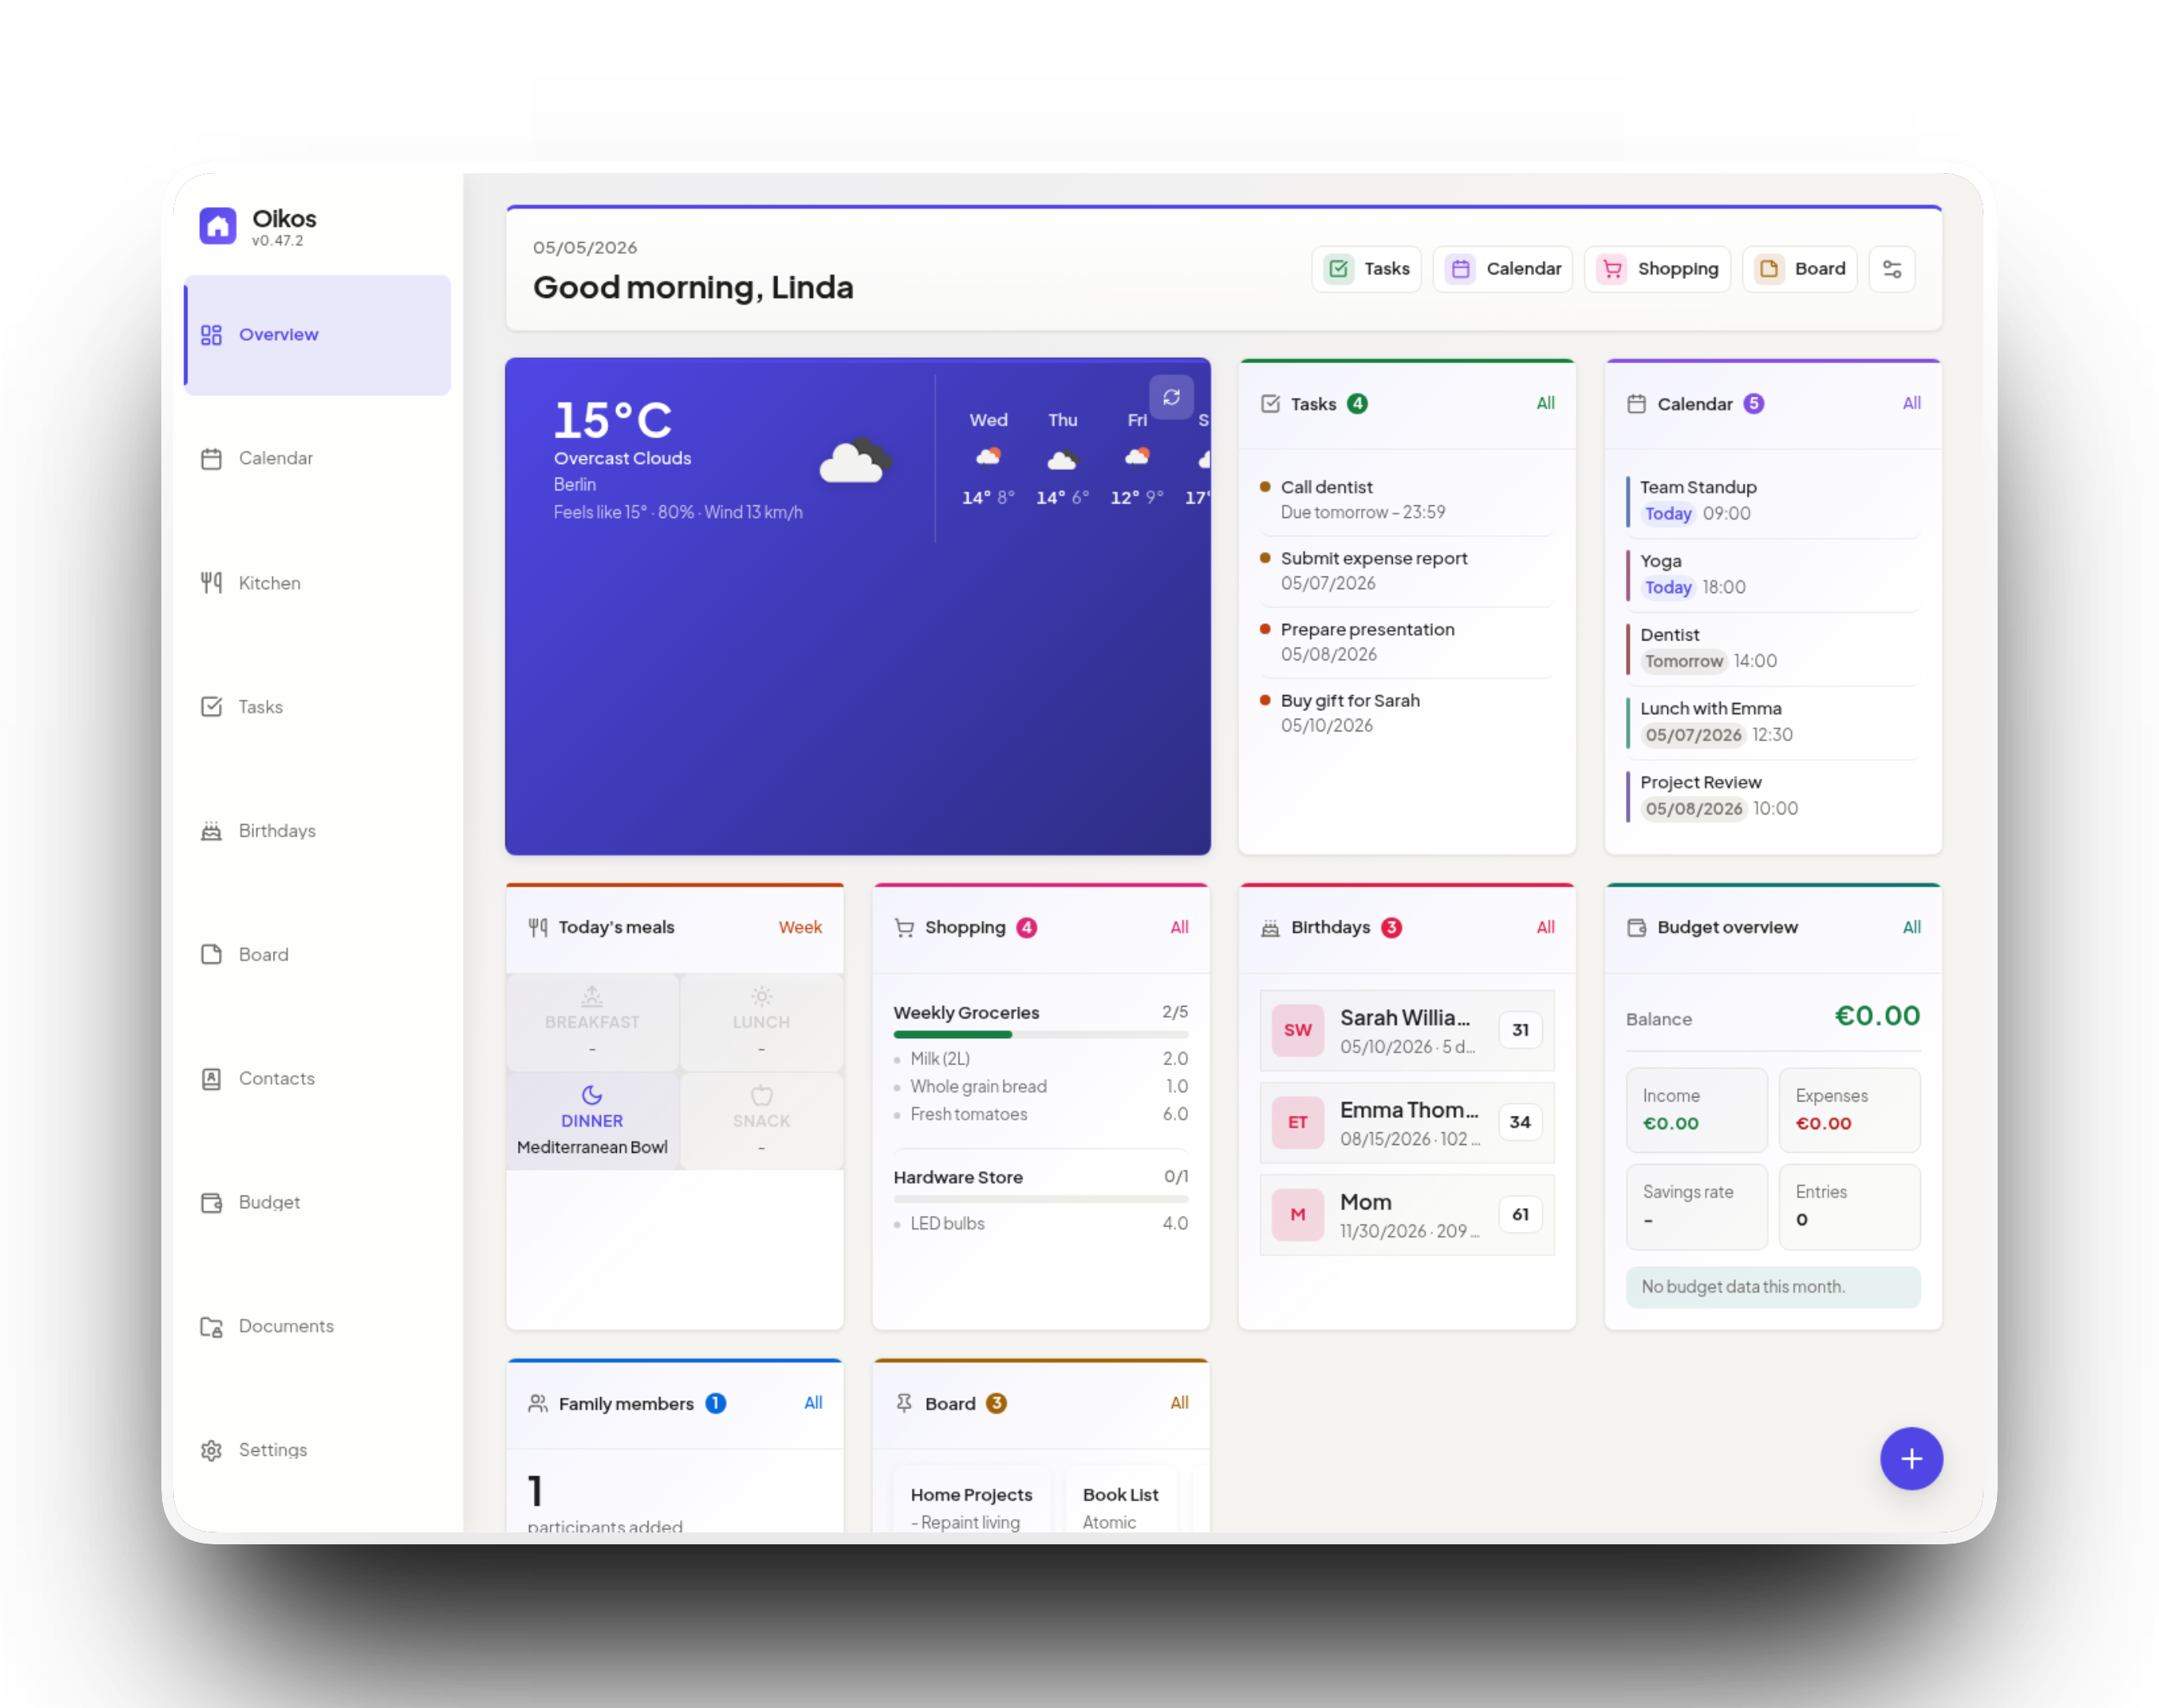Click All link in Tasks widget
This screenshot has width=2159, height=1708.
tap(1545, 403)
